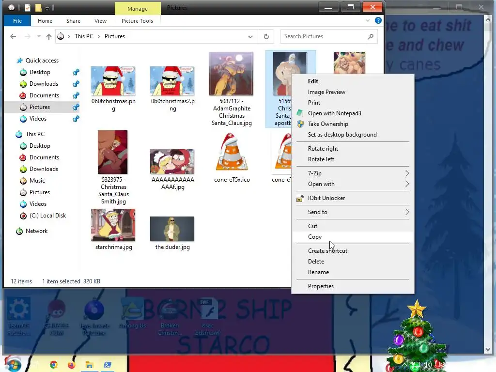Refresh the Pictures folder view
This screenshot has width=496, height=372.
(266, 36)
